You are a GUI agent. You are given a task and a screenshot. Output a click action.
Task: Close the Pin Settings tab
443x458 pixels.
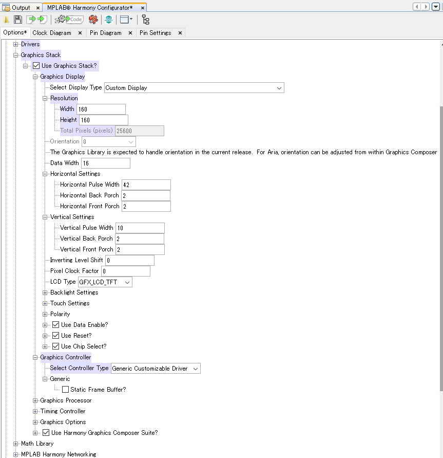pyautogui.click(x=180, y=33)
